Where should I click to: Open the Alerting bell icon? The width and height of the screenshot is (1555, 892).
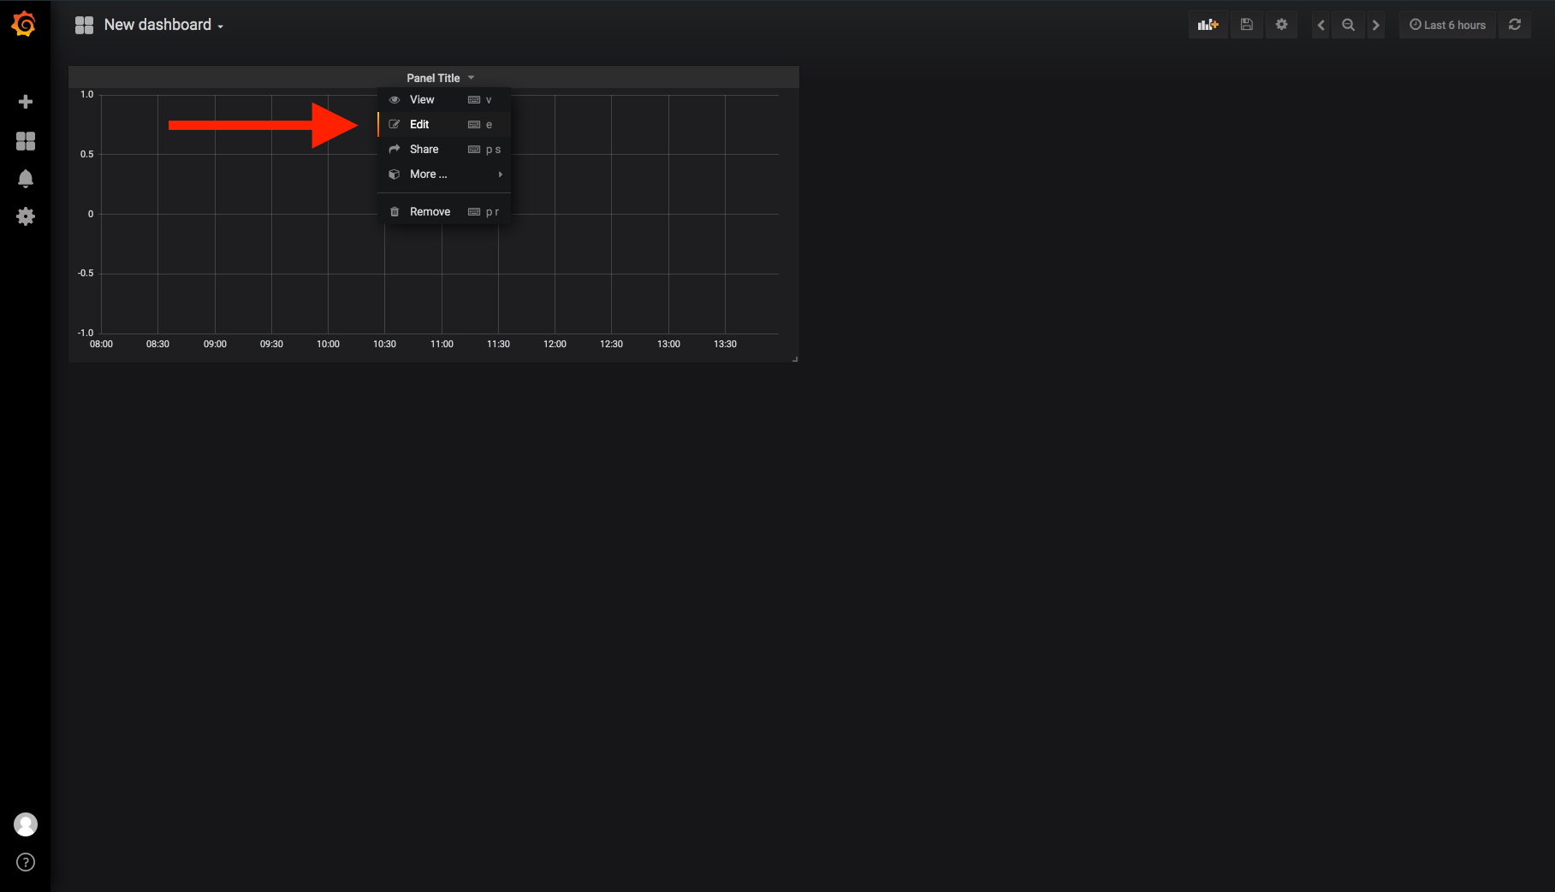coord(26,179)
